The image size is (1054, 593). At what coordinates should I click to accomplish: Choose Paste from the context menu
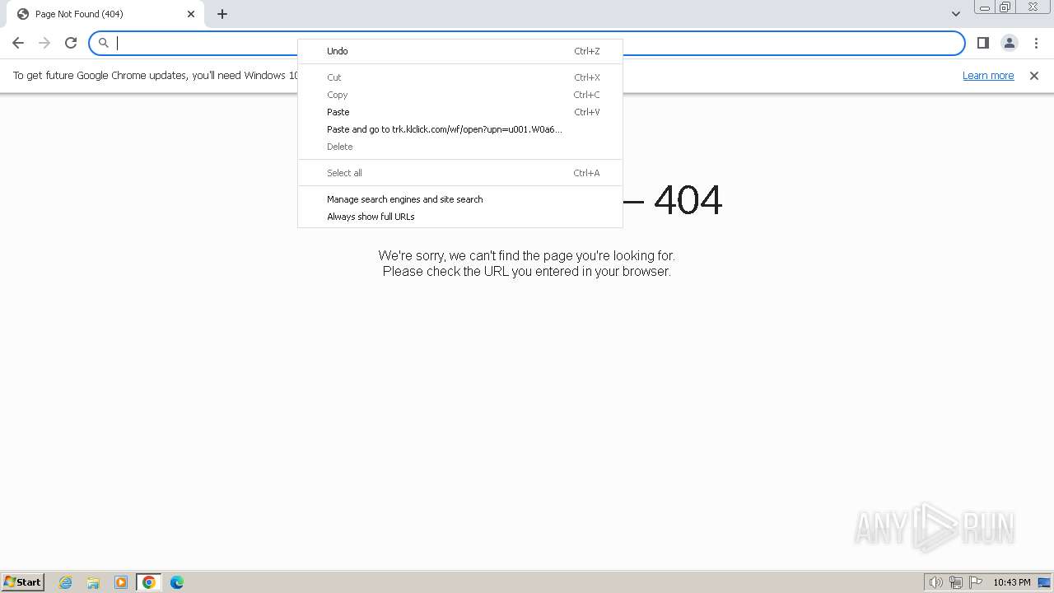[460, 112]
